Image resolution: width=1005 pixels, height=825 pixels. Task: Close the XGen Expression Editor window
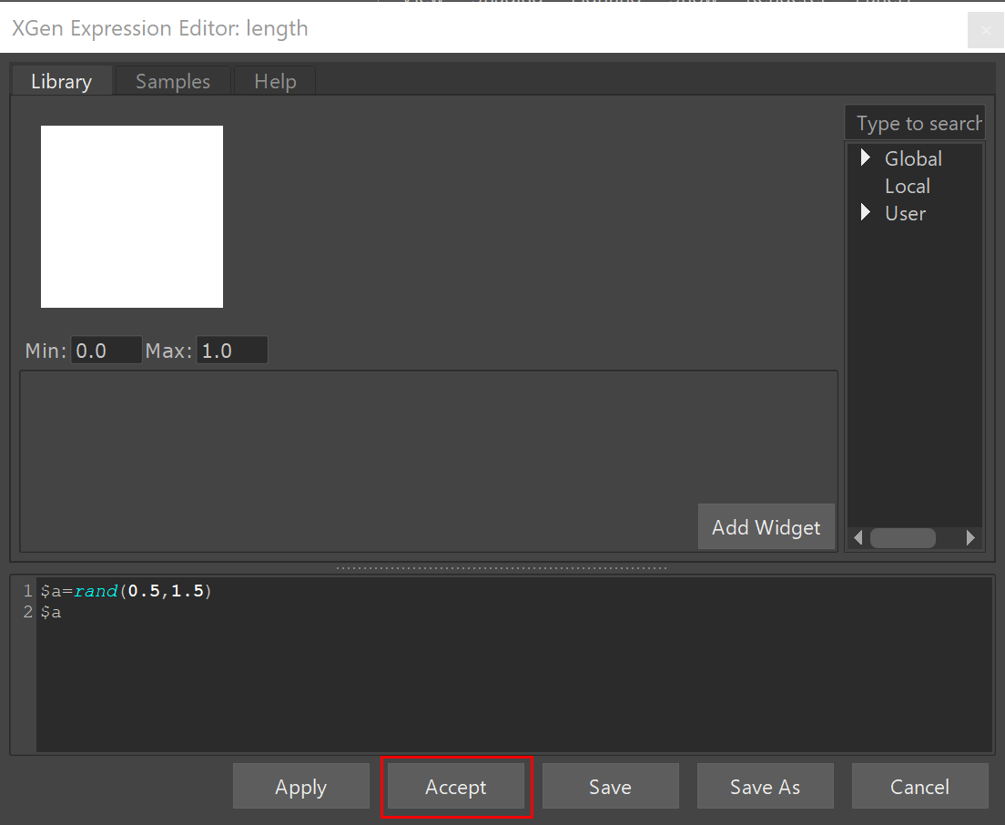tap(986, 30)
